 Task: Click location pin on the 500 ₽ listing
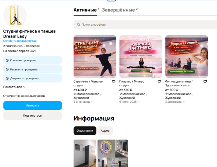tap(166, 94)
